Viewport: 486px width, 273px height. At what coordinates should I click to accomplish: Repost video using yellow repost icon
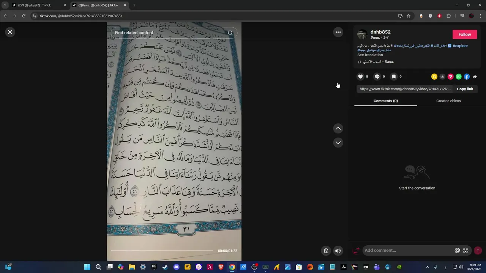pyautogui.click(x=434, y=77)
